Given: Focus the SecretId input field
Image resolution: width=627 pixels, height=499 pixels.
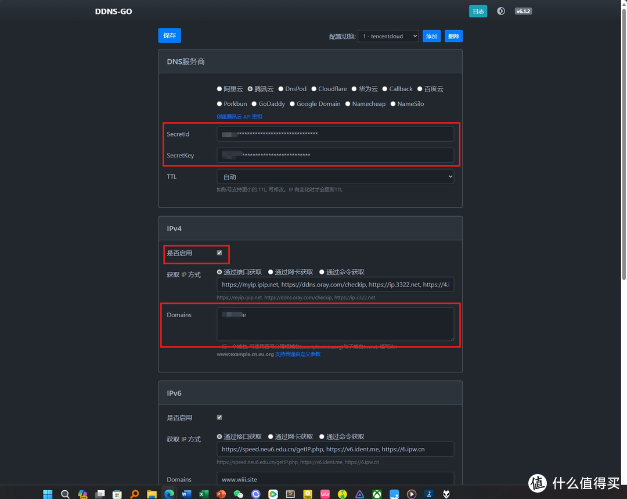Looking at the screenshot, I should point(335,134).
